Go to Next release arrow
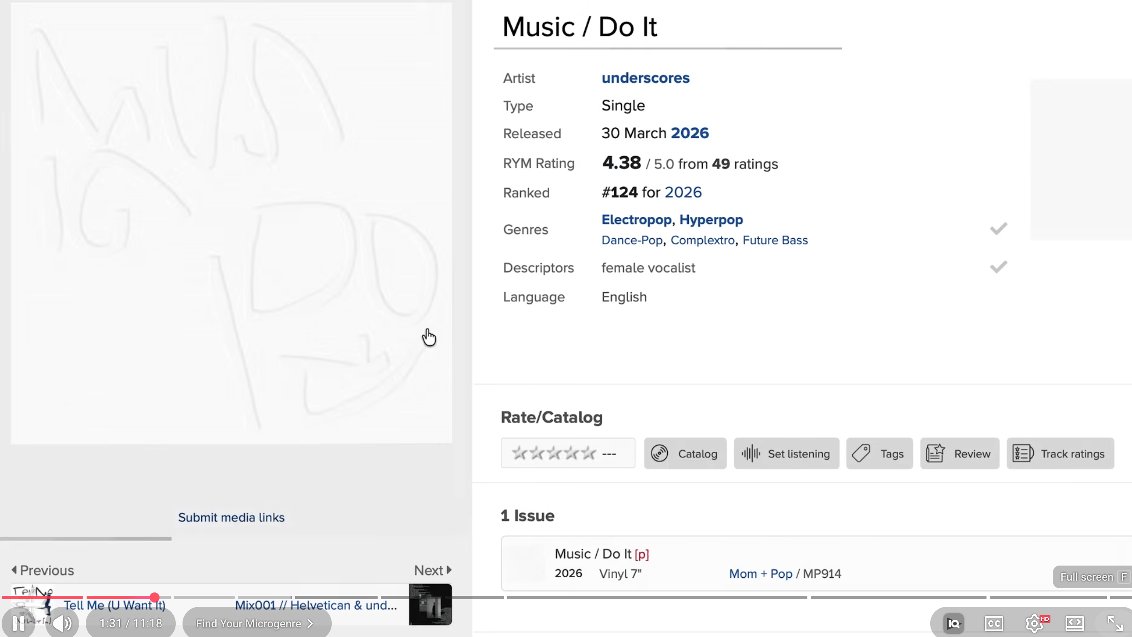This screenshot has height=637, width=1132. pos(433,570)
